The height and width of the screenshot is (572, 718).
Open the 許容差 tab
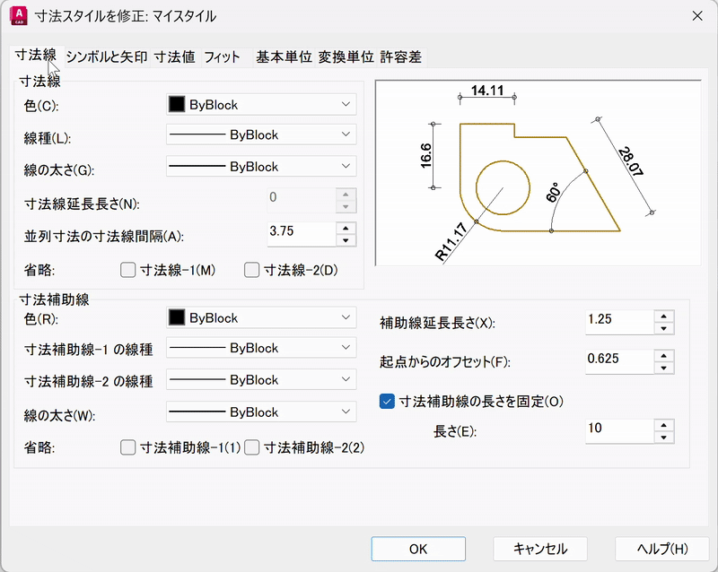coord(400,56)
